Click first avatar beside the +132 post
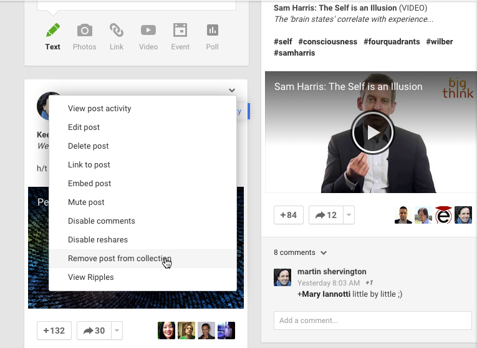Image resolution: width=477 pixels, height=348 pixels. coord(166,331)
